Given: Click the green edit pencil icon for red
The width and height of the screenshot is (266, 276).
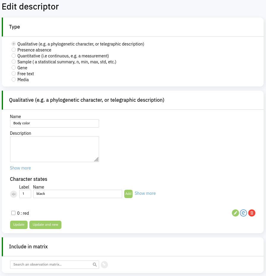Looking at the screenshot, I should 235,213.
